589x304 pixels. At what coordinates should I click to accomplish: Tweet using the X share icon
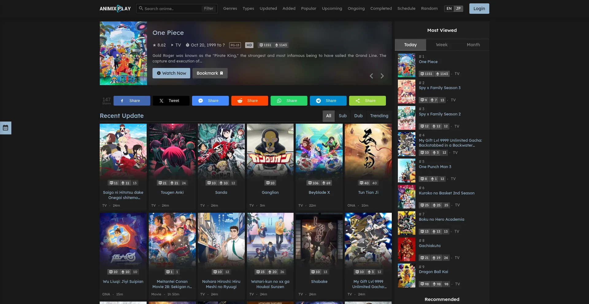pyautogui.click(x=161, y=100)
